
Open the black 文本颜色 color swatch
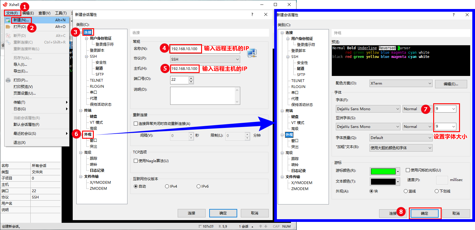(x=385, y=182)
